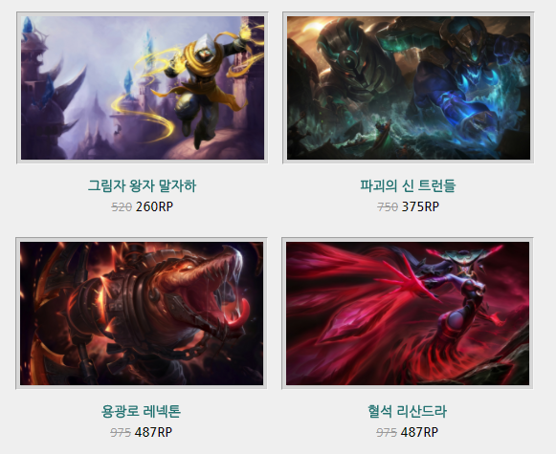This screenshot has width=556, height=454.
Task: Open the 파괴의 신 트런들 skin artwork
Action: (x=408, y=88)
